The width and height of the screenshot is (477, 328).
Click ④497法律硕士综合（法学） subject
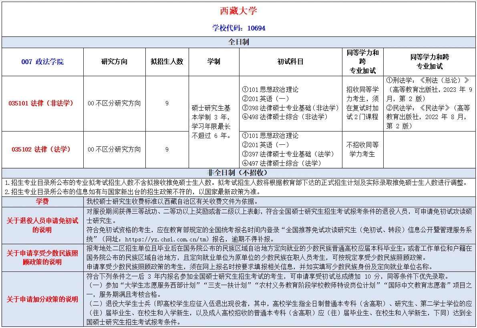282,163
